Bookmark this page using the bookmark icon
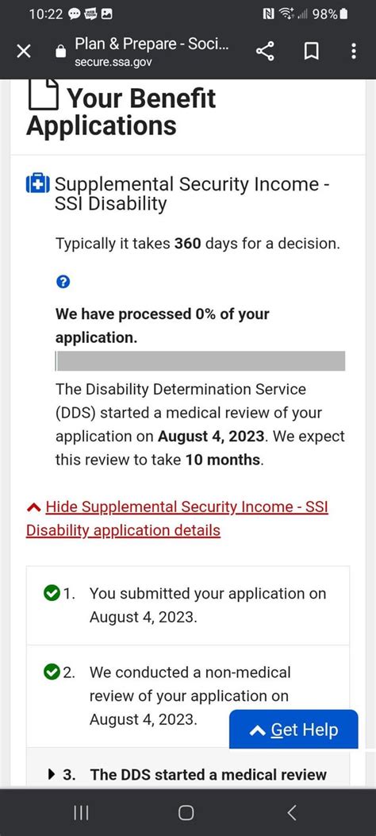The image size is (376, 836). (x=311, y=51)
